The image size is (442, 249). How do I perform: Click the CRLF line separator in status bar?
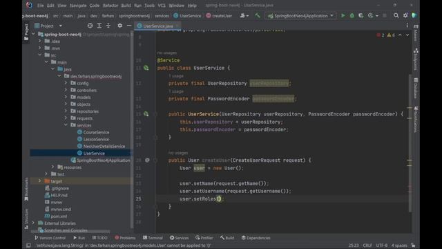[367, 245]
